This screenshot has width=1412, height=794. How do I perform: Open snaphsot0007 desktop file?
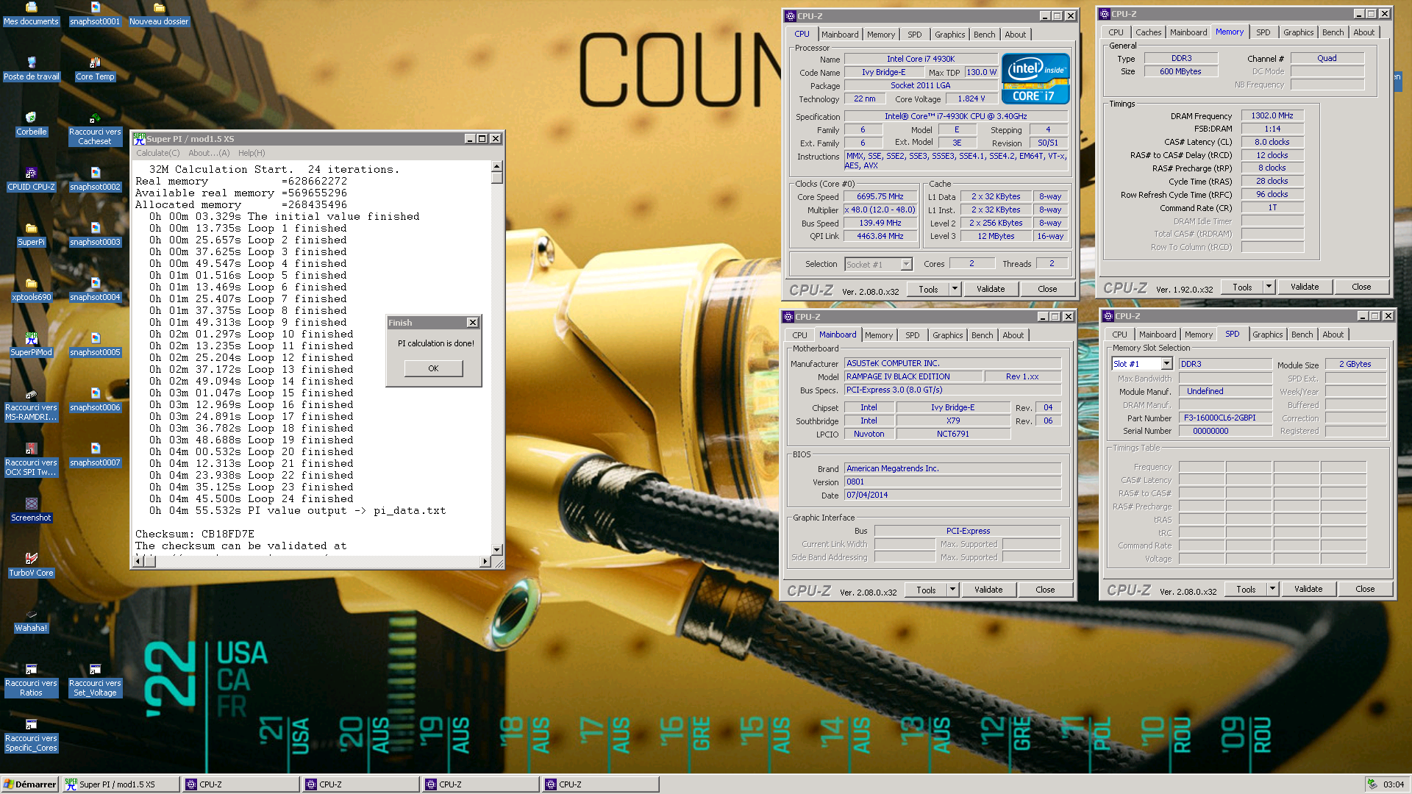click(x=95, y=455)
